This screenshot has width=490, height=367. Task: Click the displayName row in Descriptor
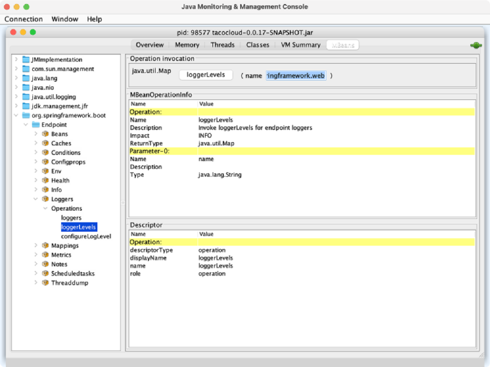click(x=302, y=258)
